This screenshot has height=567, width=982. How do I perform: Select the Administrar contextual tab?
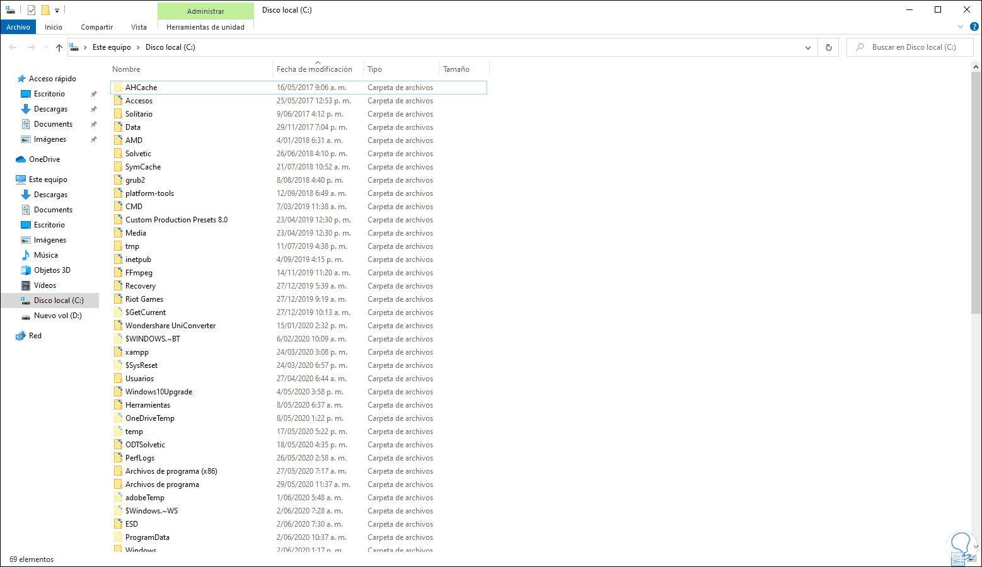click(205, 11)
